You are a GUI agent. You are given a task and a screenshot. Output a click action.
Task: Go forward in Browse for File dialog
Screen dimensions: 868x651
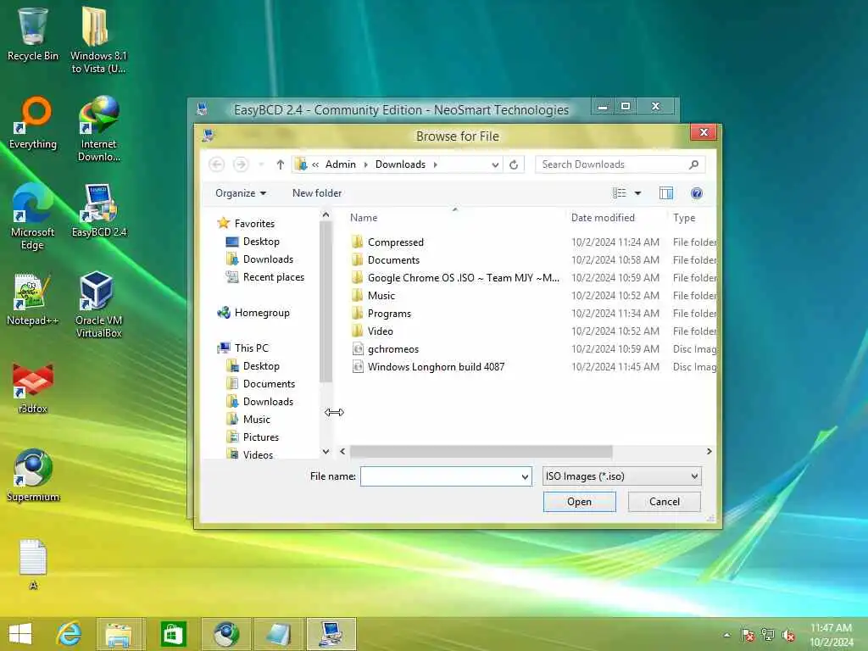point(240,164)
